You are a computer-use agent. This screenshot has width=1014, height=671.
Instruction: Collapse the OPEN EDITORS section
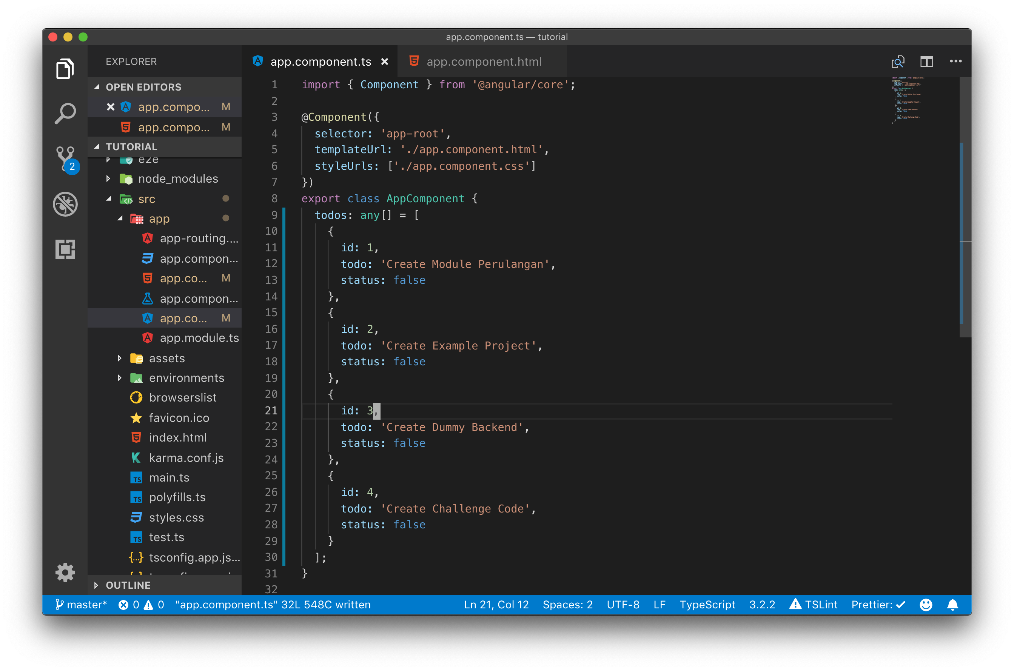[165, 87]
